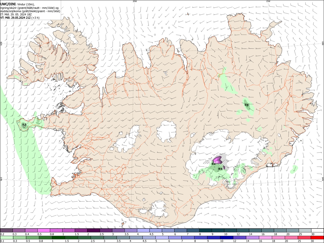Pick the palest green 0.1 swatch, lower row
Image resolution: width=324 pixels, height=243 pixels.
(x=7, y=238)
